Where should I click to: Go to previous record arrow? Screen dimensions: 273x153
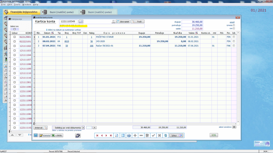[102, 135]
